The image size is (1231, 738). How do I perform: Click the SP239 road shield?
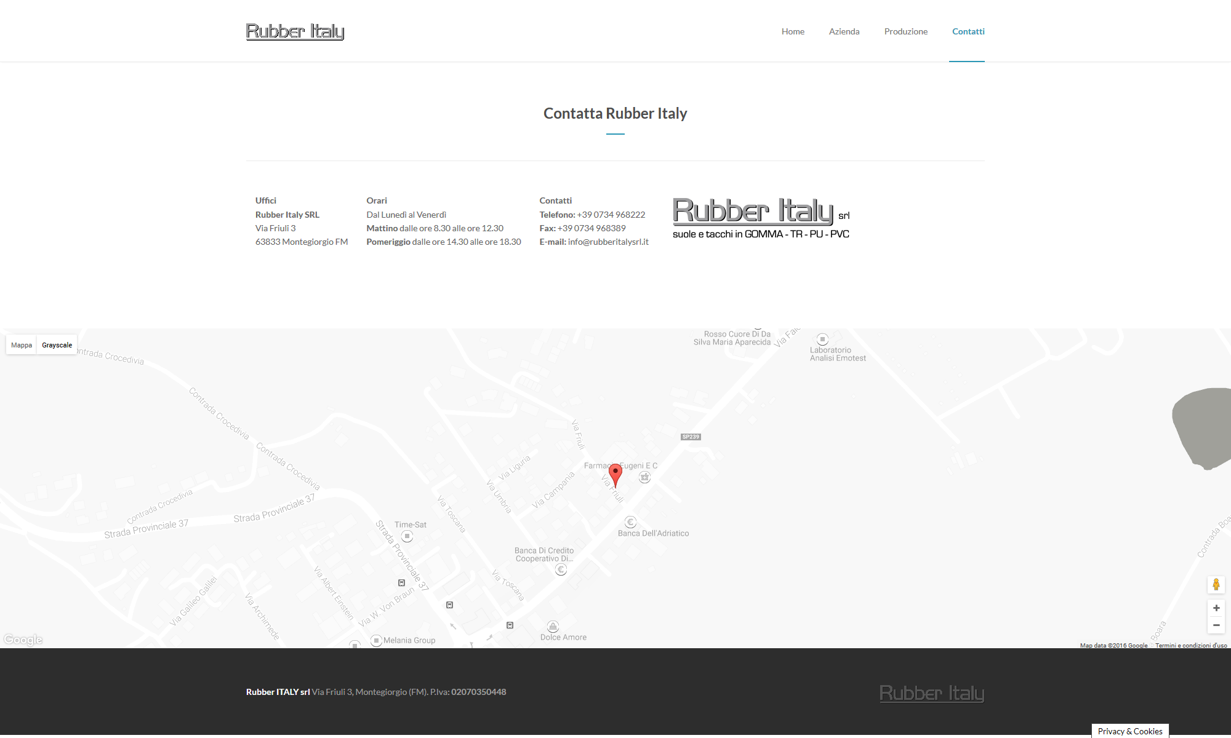(x=691, y=437)
